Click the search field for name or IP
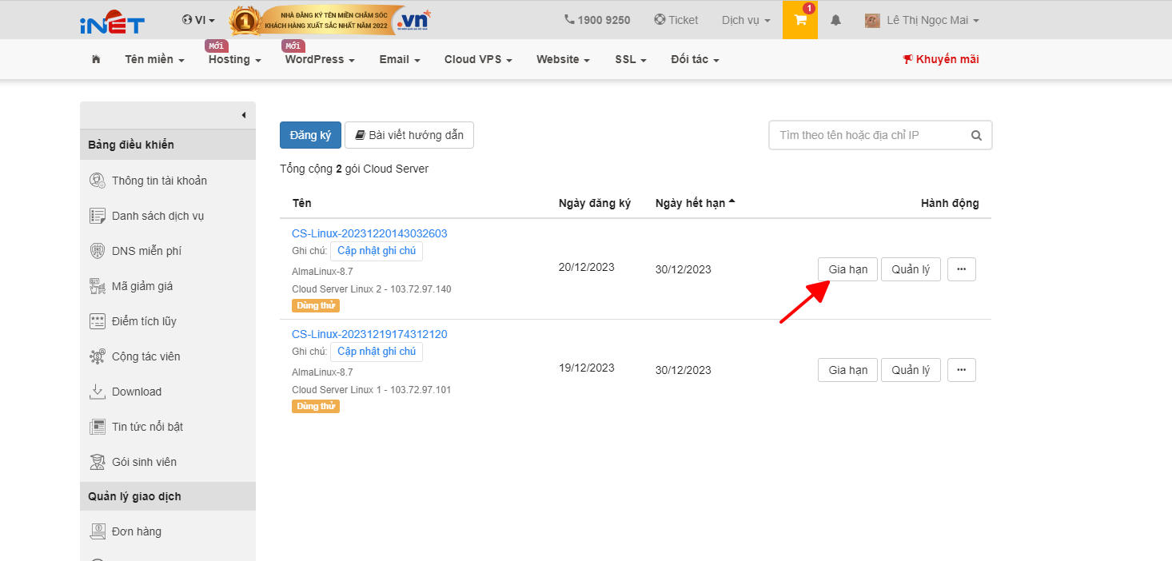The height and width of the screenshot is (561, 1172). (863, 135)
